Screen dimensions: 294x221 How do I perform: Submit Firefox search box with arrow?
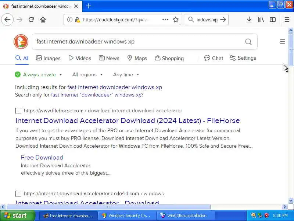coord(223,20)
